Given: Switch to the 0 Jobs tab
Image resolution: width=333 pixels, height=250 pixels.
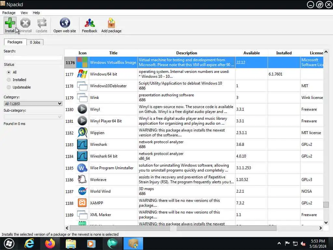Looking at the screenshot, I should point(35,42).
